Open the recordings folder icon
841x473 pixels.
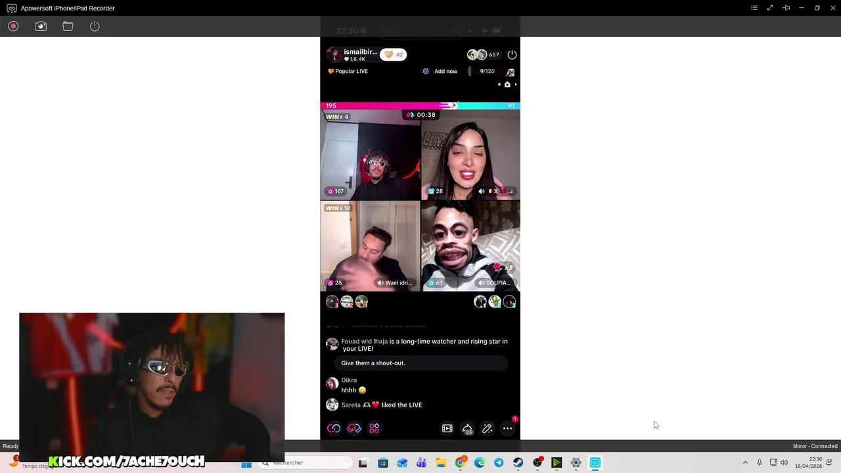pyautogui.click(x=68, y=26)
